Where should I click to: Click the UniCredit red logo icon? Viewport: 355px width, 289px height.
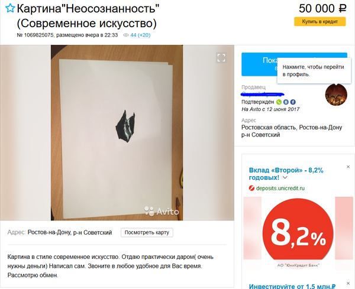[x=251, y=188]
